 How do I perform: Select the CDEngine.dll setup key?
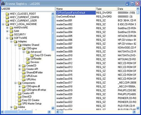click(36, 90)
